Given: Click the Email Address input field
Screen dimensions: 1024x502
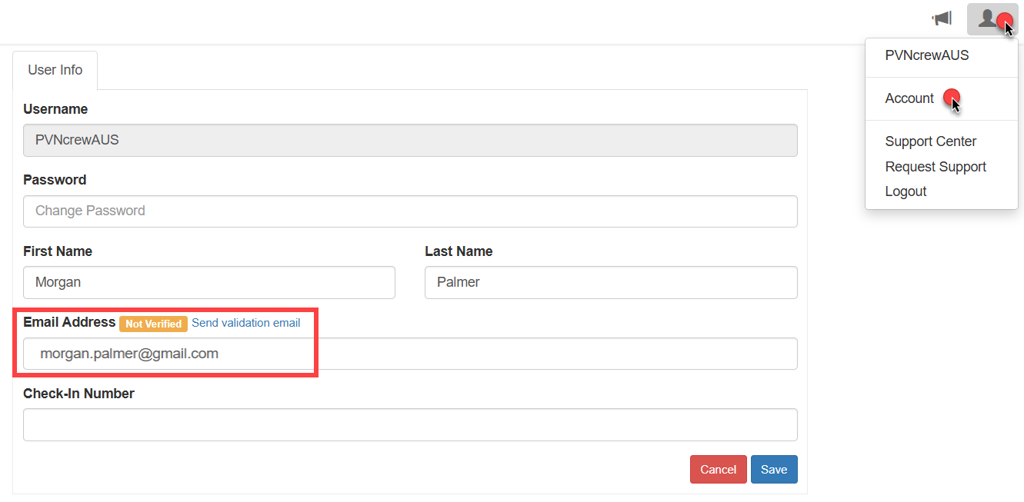Looking at the screenshot, I should (410, 354).
